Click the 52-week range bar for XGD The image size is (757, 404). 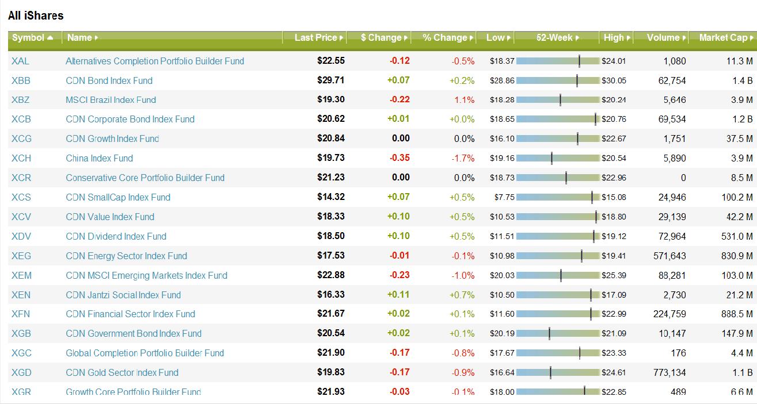point(558,372)
